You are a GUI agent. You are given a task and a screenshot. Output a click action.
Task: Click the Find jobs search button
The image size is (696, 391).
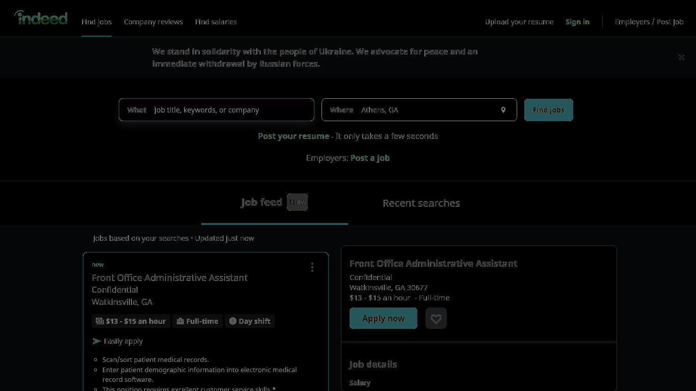[x=549, y=110]
